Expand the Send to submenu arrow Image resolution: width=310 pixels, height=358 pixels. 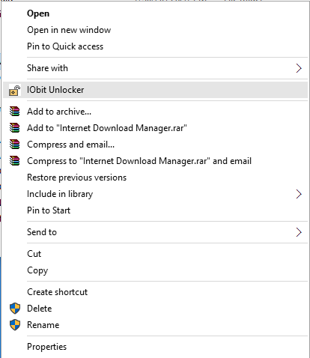pos(299,232)
